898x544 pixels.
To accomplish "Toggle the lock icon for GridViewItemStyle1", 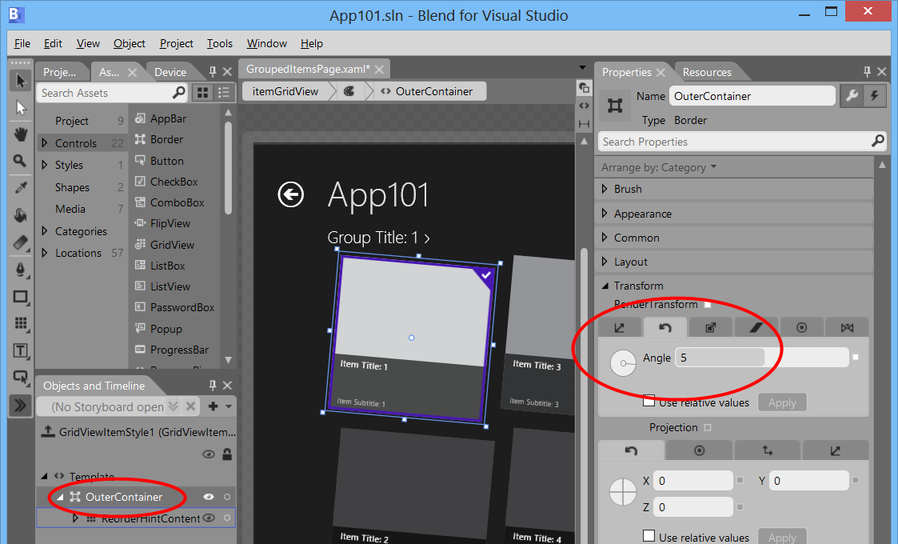I will 227,454.
